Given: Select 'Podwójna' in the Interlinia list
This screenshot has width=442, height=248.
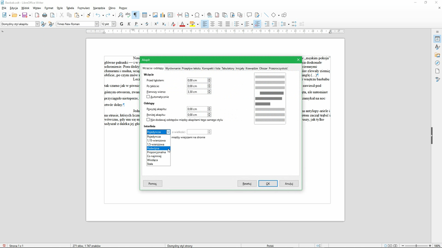Looking at the screenshot, I should [x=153, y=148].
